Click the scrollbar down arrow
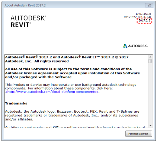 coord(150,126)
